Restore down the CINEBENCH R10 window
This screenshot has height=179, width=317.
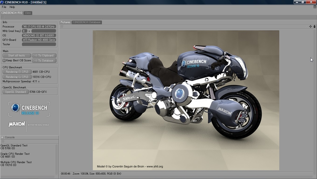tap(303, 2)
